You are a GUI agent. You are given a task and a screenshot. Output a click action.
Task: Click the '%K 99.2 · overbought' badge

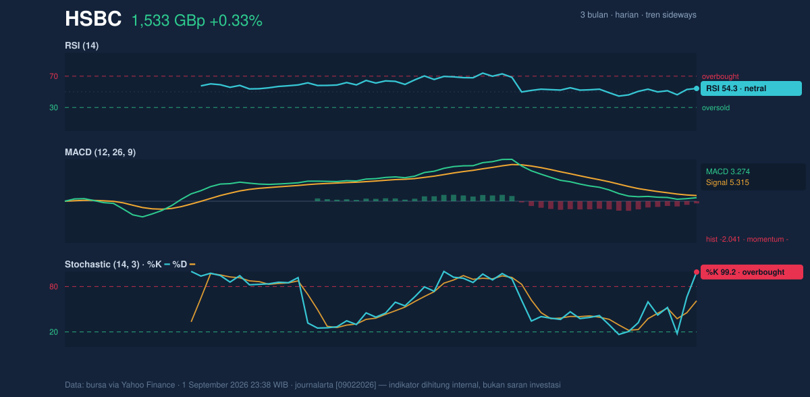point(752,272)
